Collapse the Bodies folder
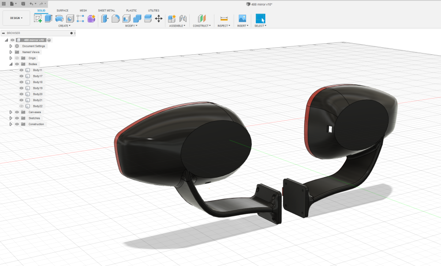This screenshot has height=266, width=441. [11, 64]
